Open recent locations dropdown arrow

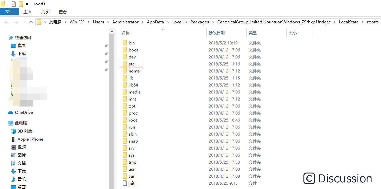[24, 22]
